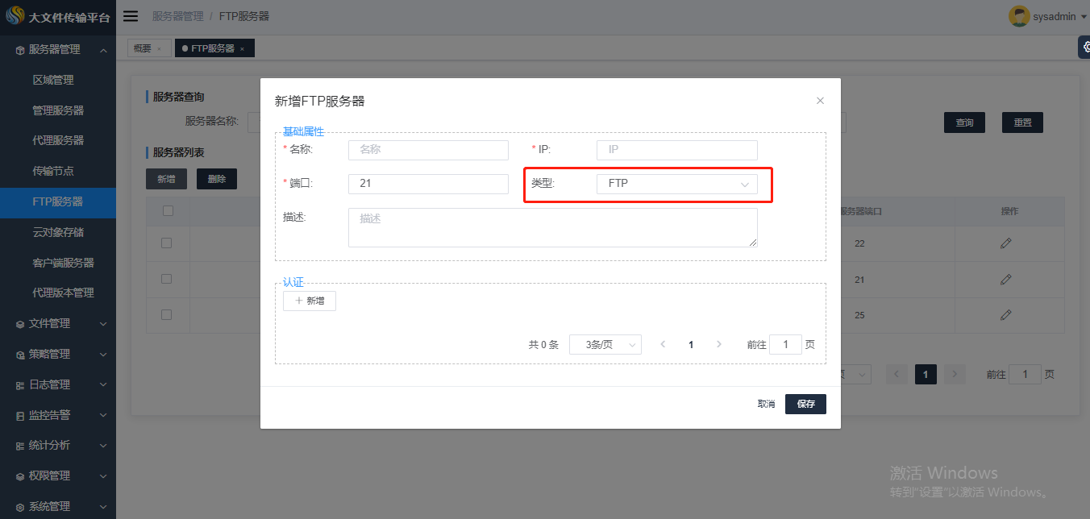Switch to the 概要 tab
This screenshot has width=1090, height=519.
(143, 48)
